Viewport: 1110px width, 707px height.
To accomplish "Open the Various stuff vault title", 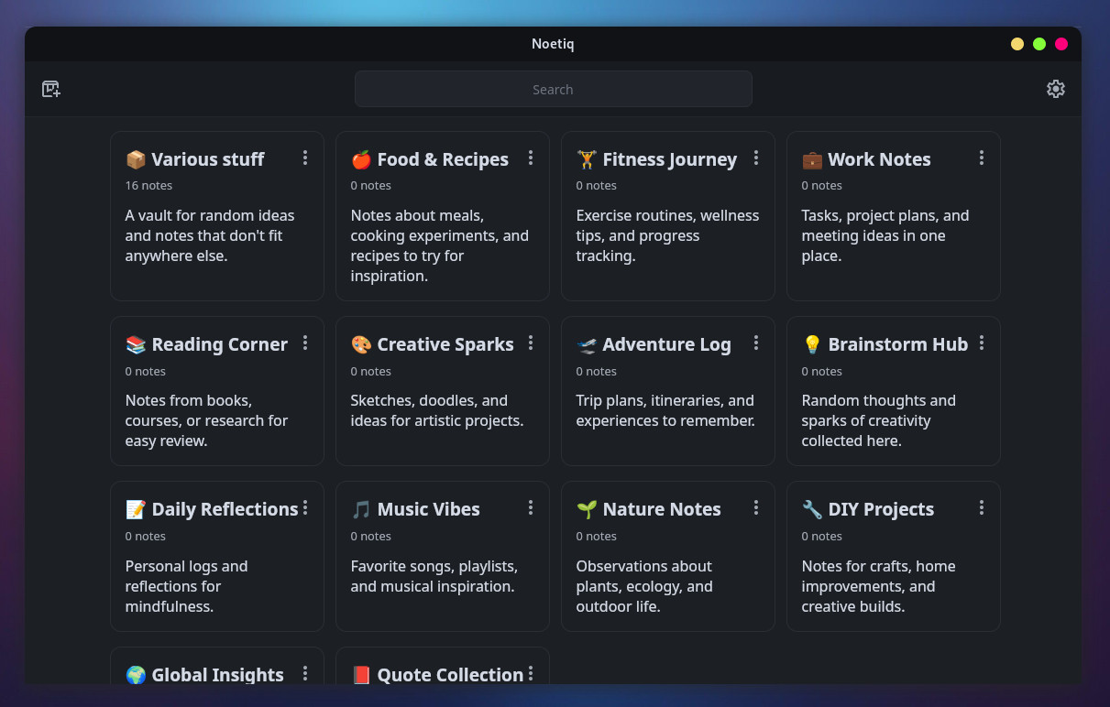I will coord(208,159).
